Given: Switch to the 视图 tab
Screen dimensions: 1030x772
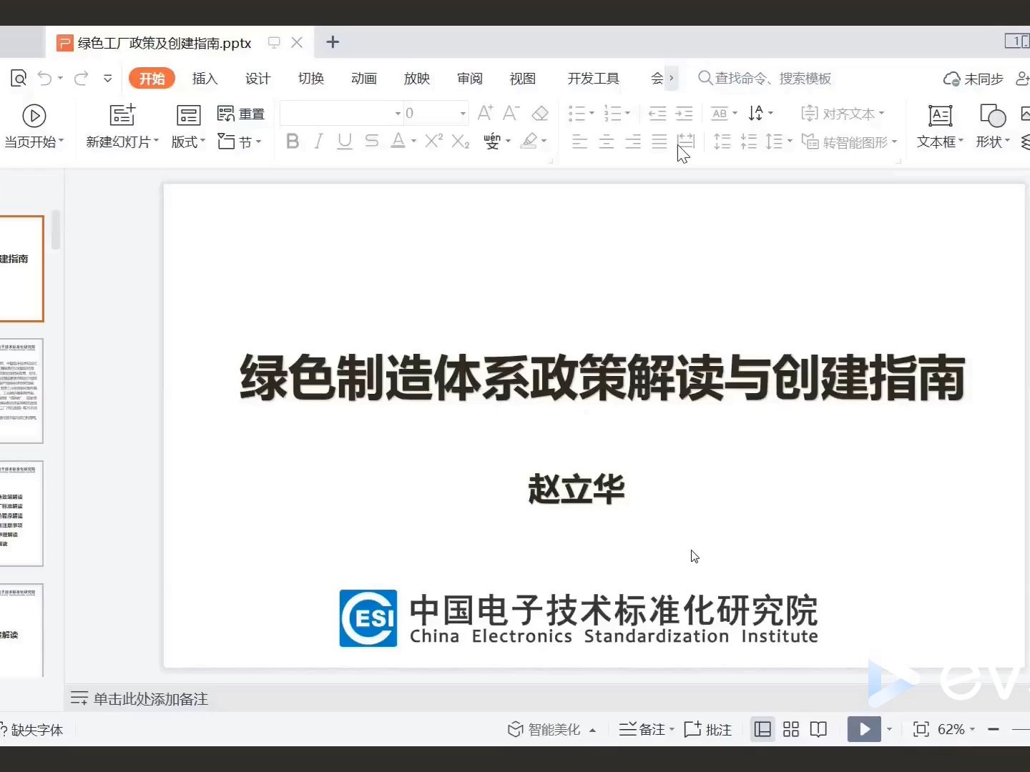Looking at the screenshot, I should (522, 78).
